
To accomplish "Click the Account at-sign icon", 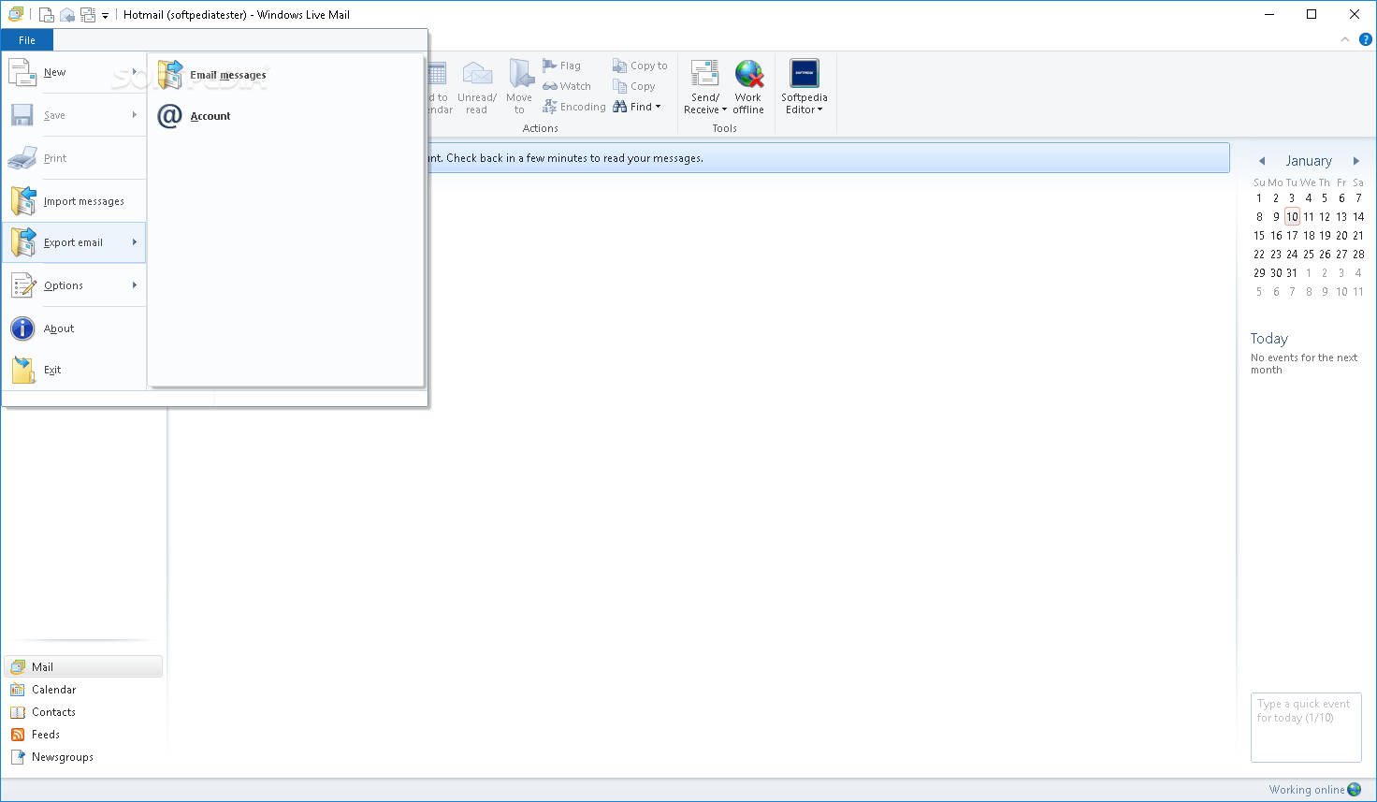I will pos(169,116).
